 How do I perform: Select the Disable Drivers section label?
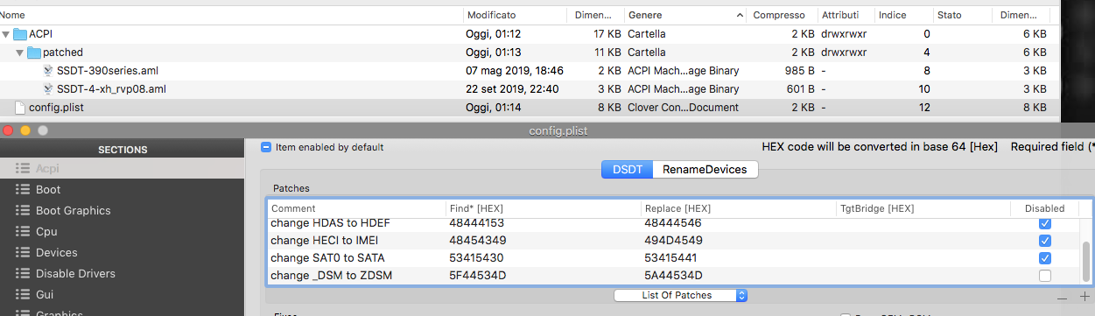75,273
